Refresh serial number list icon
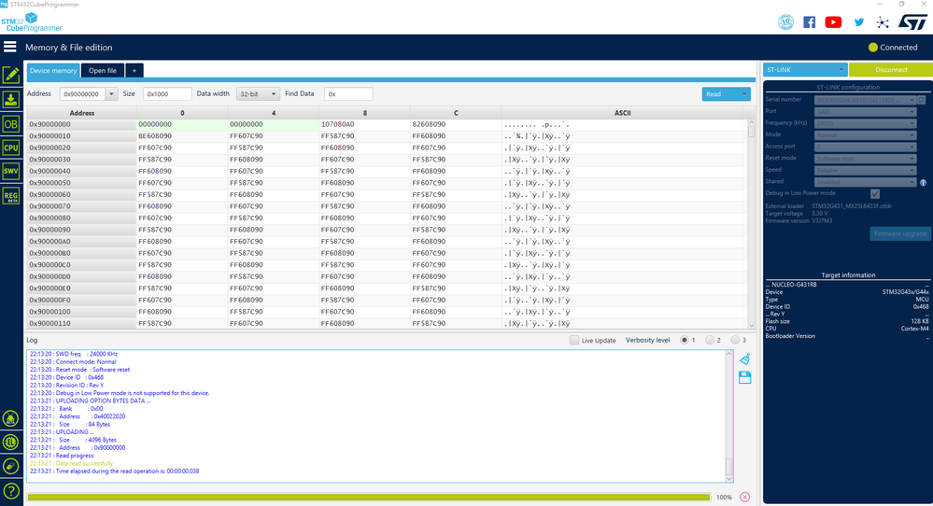The image size is (933, 506). (922, 100)
